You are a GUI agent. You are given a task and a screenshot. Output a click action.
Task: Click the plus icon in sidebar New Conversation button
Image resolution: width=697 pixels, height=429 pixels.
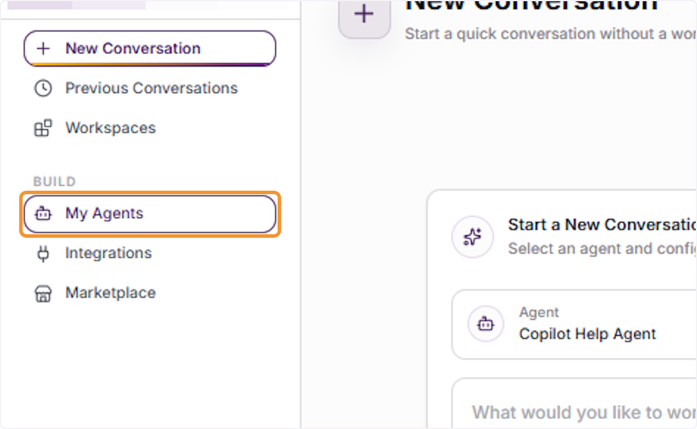pyautogui.click(x=44, y=48)
